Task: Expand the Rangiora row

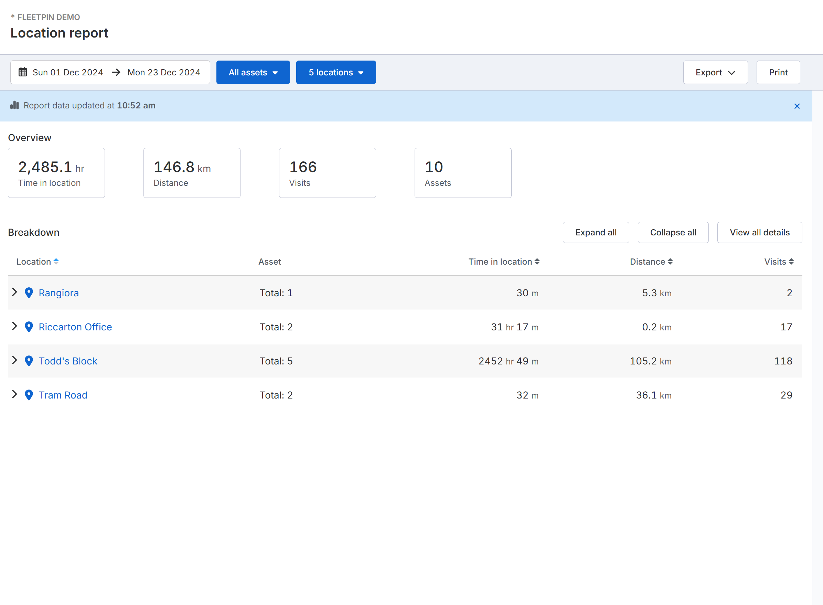Action: pos(14,292)
